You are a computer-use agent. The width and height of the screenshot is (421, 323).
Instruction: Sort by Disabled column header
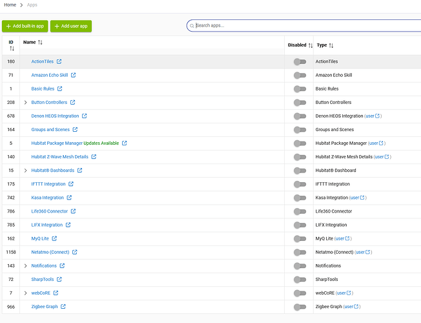pyautogui.click(x=311, y=46)
